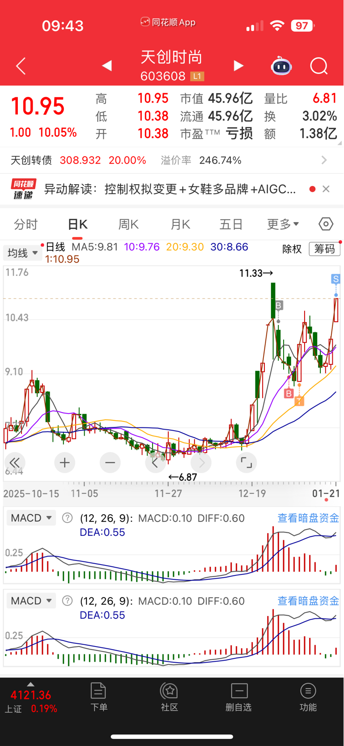Image resolution: width=344 pixels, height=746 pixels.
Task: Open first MACD indicator dropdown
Action: click(x=31, y=518)
